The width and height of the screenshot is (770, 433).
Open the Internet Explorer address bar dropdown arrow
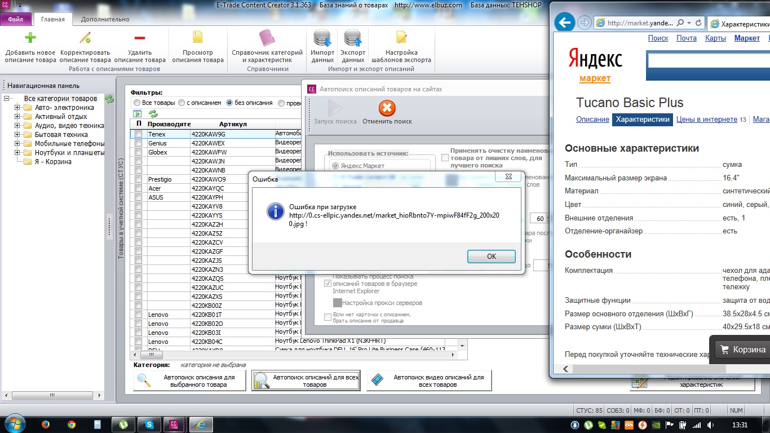(x=690, y=23)
